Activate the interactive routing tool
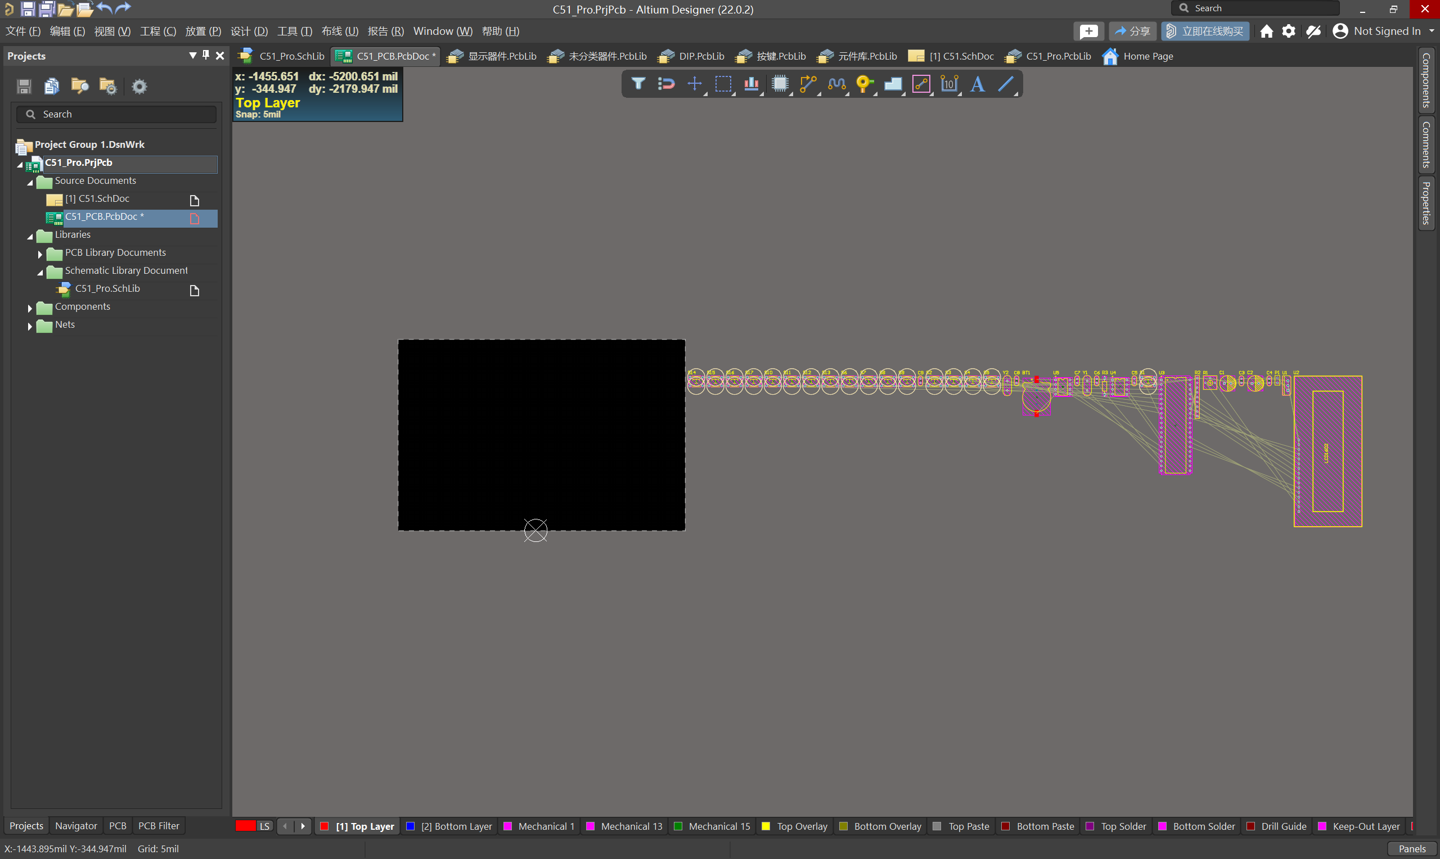The image size is (1440, 859). point(808,84)
